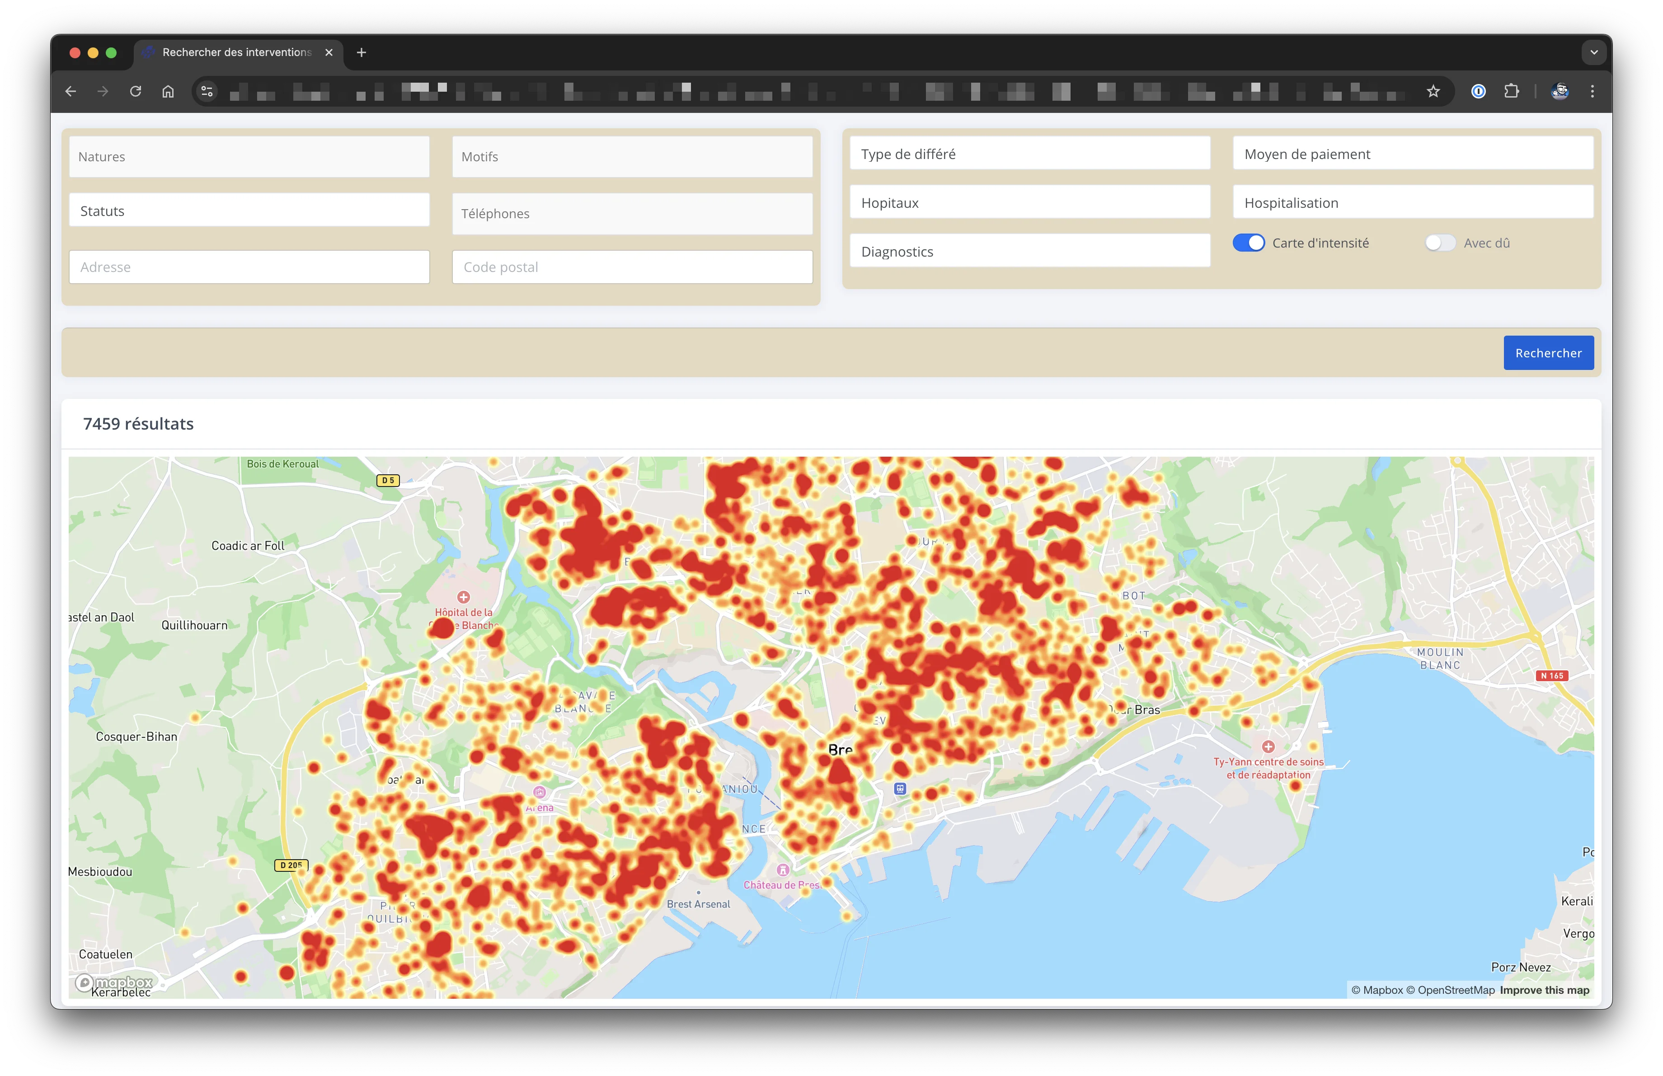Click the MOULIN BLANC map label
1663x1076 pixels.
(1440, 659)
